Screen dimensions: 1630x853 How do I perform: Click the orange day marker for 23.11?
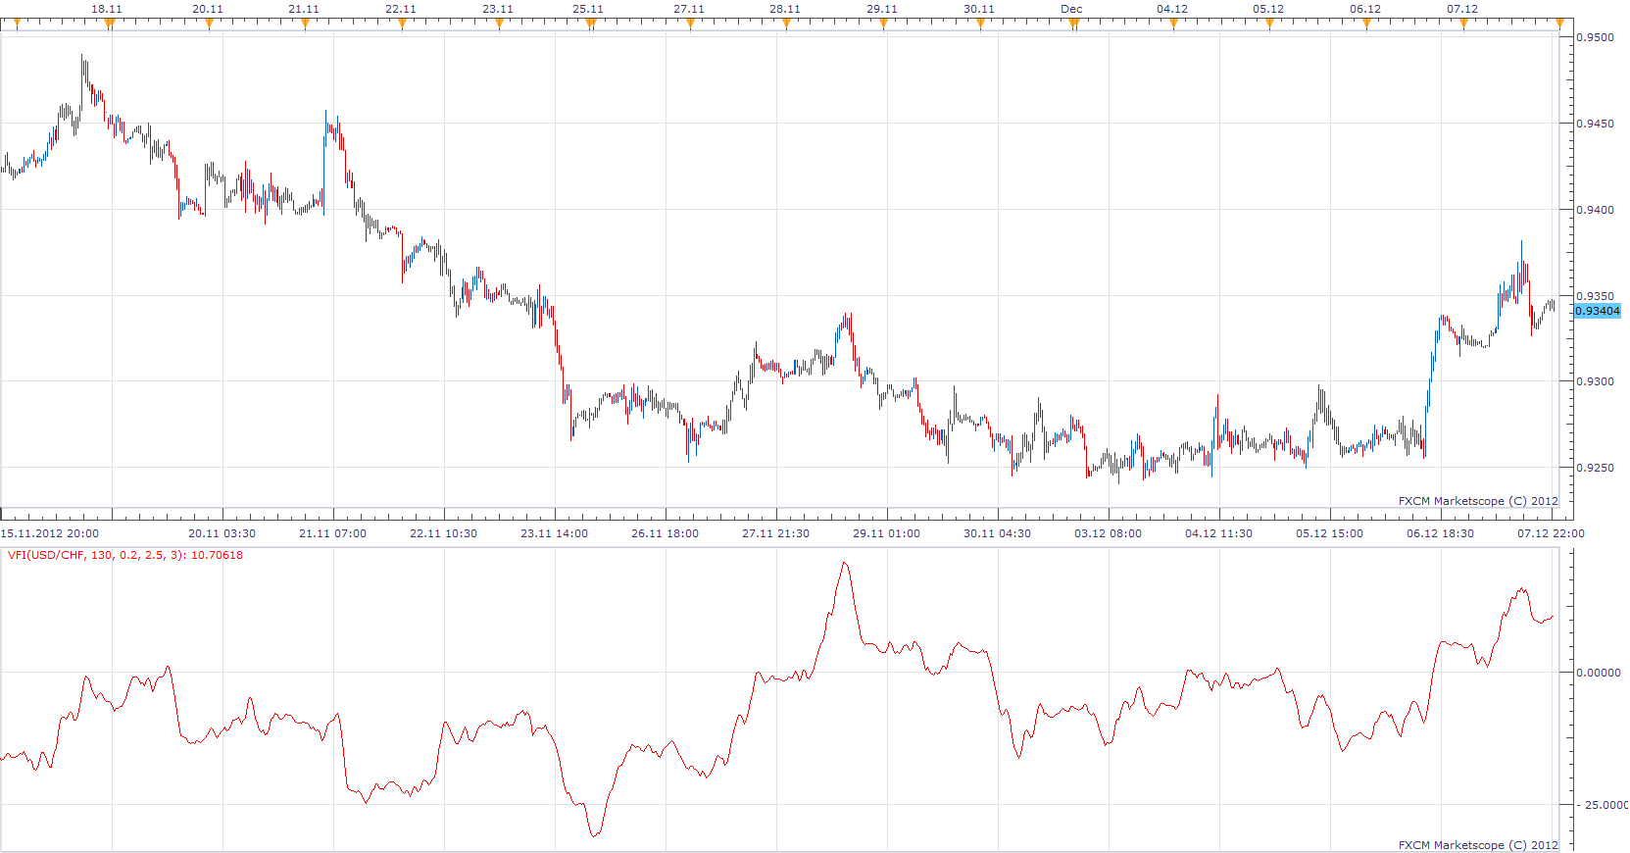(x=499, y=24)
